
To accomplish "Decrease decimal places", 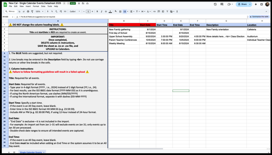I will coord(56,11).
